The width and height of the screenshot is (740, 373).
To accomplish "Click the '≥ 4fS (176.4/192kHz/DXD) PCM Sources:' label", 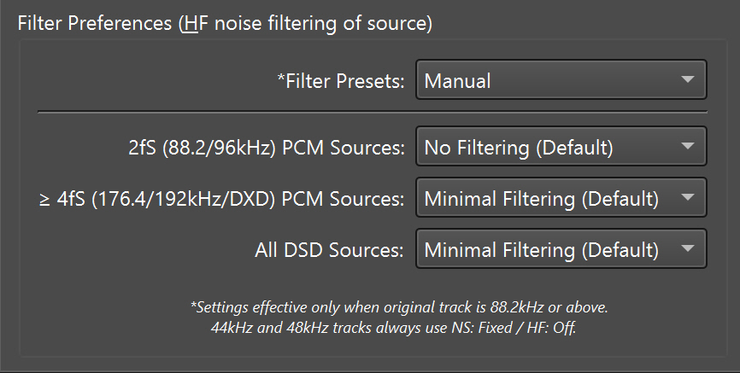I will coord(222,199).
